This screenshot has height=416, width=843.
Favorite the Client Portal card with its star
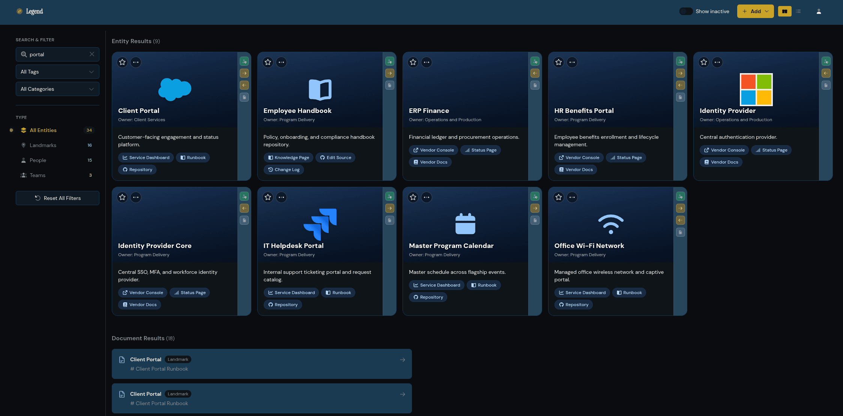click(x=122, y=62)
